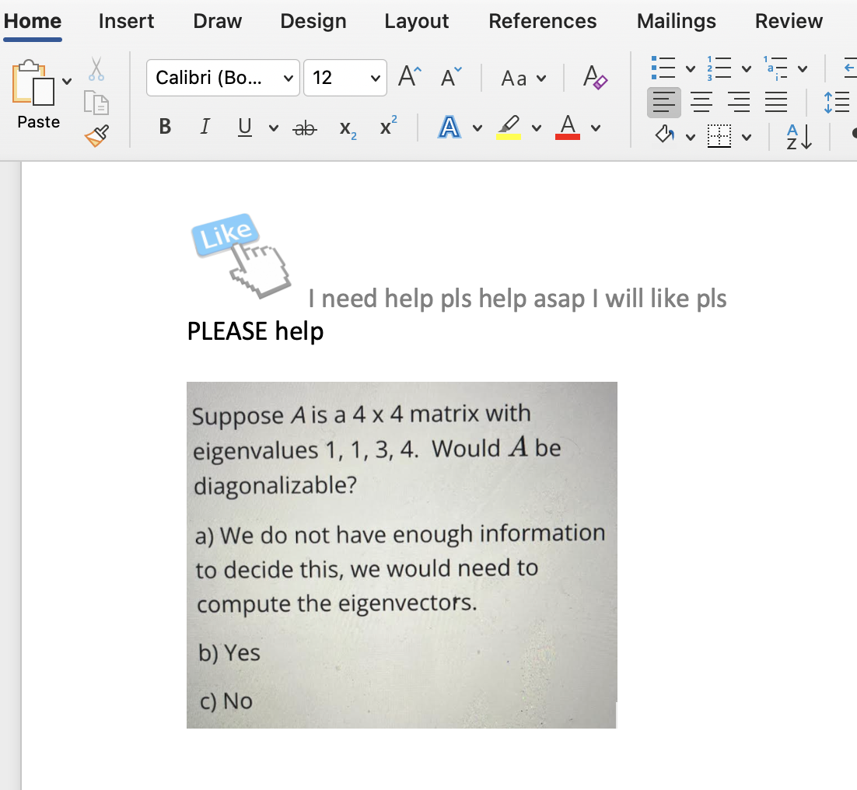This screenshot has width=857, height=790.
Task: Clear all formatting with eraser A icon
Action: pyautogui.click(x=595, y=77)
